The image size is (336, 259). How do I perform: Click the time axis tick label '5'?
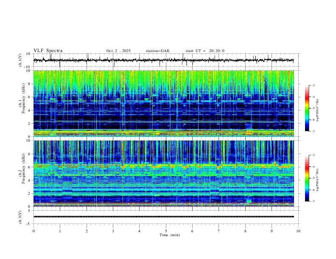(166, 231)
